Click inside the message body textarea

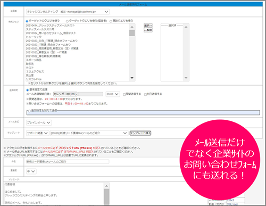click(x=54, y=194)
